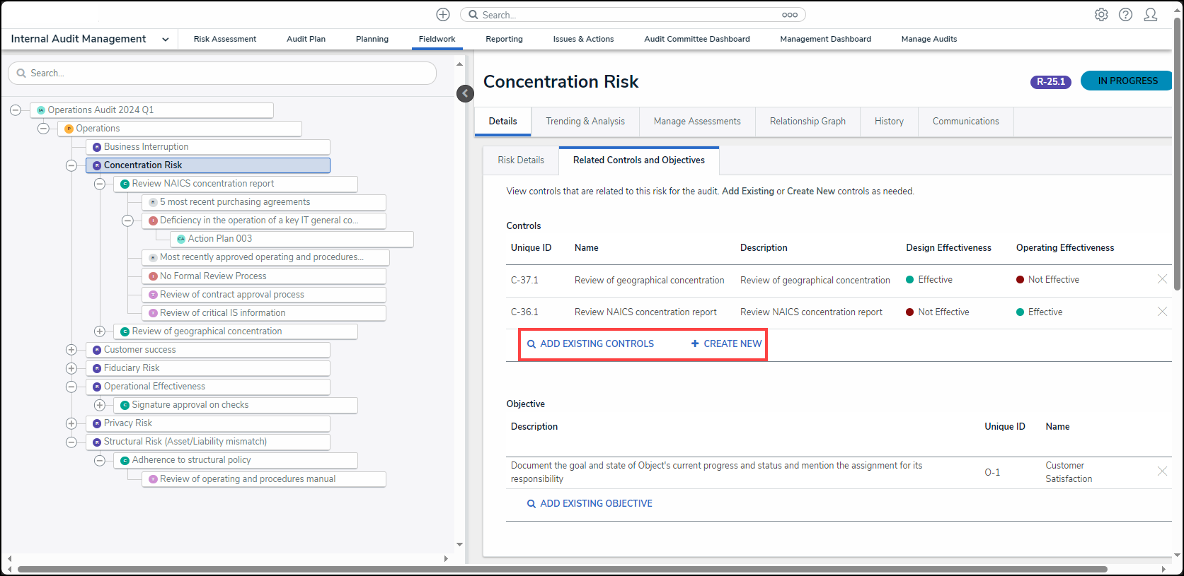
Task: Open the user profile icon
Action: coord(1151,15)
